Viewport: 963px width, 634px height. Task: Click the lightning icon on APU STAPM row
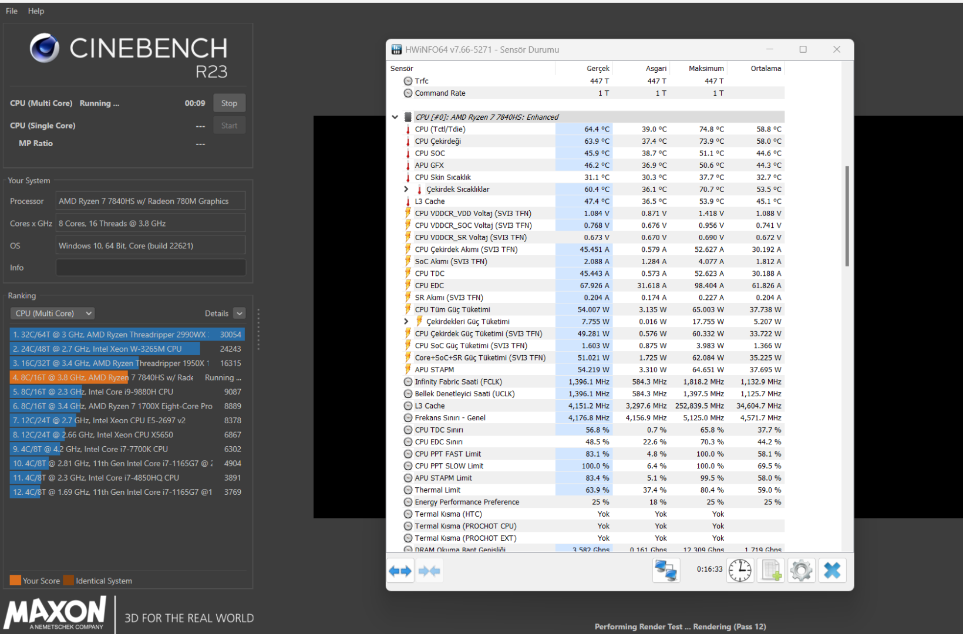408,370
